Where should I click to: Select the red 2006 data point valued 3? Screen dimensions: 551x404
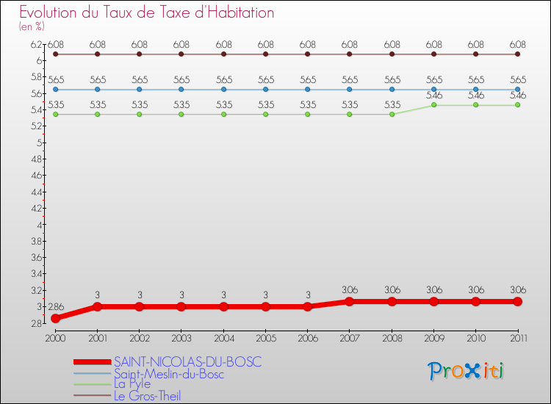click(308, 307)
